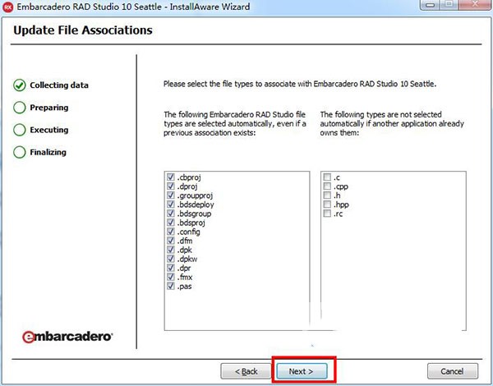
Task: Click the Preparing step circle icon
Action: click(x=19, y=108)
